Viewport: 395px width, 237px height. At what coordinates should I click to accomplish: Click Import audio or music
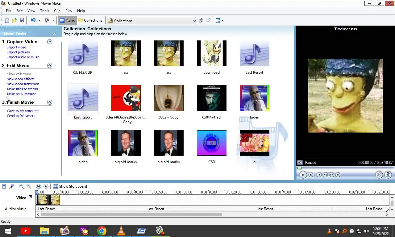(23, 57)
